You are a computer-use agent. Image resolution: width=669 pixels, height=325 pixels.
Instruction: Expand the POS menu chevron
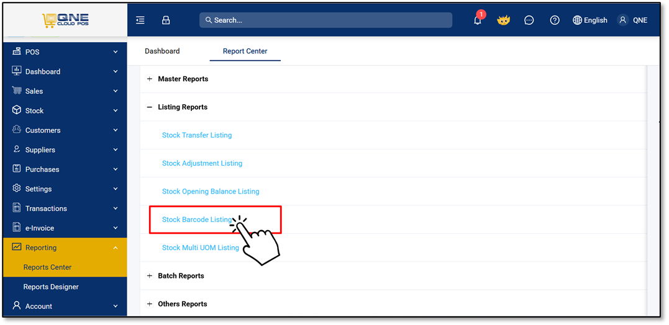click(115, 52)
